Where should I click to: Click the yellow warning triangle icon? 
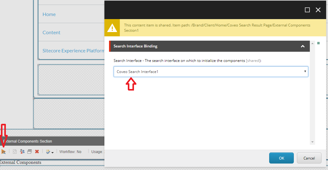112,28
